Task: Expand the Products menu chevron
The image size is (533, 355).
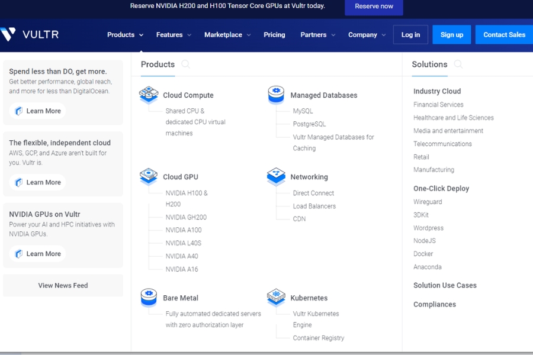Action: (x=142, y=35)
